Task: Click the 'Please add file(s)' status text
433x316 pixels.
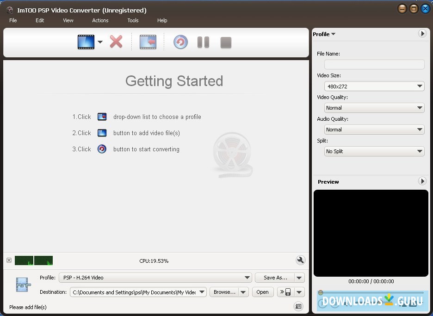Action: tap(28, 307)
